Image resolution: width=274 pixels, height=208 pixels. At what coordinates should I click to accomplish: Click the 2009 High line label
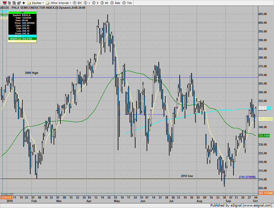[31, 73]
